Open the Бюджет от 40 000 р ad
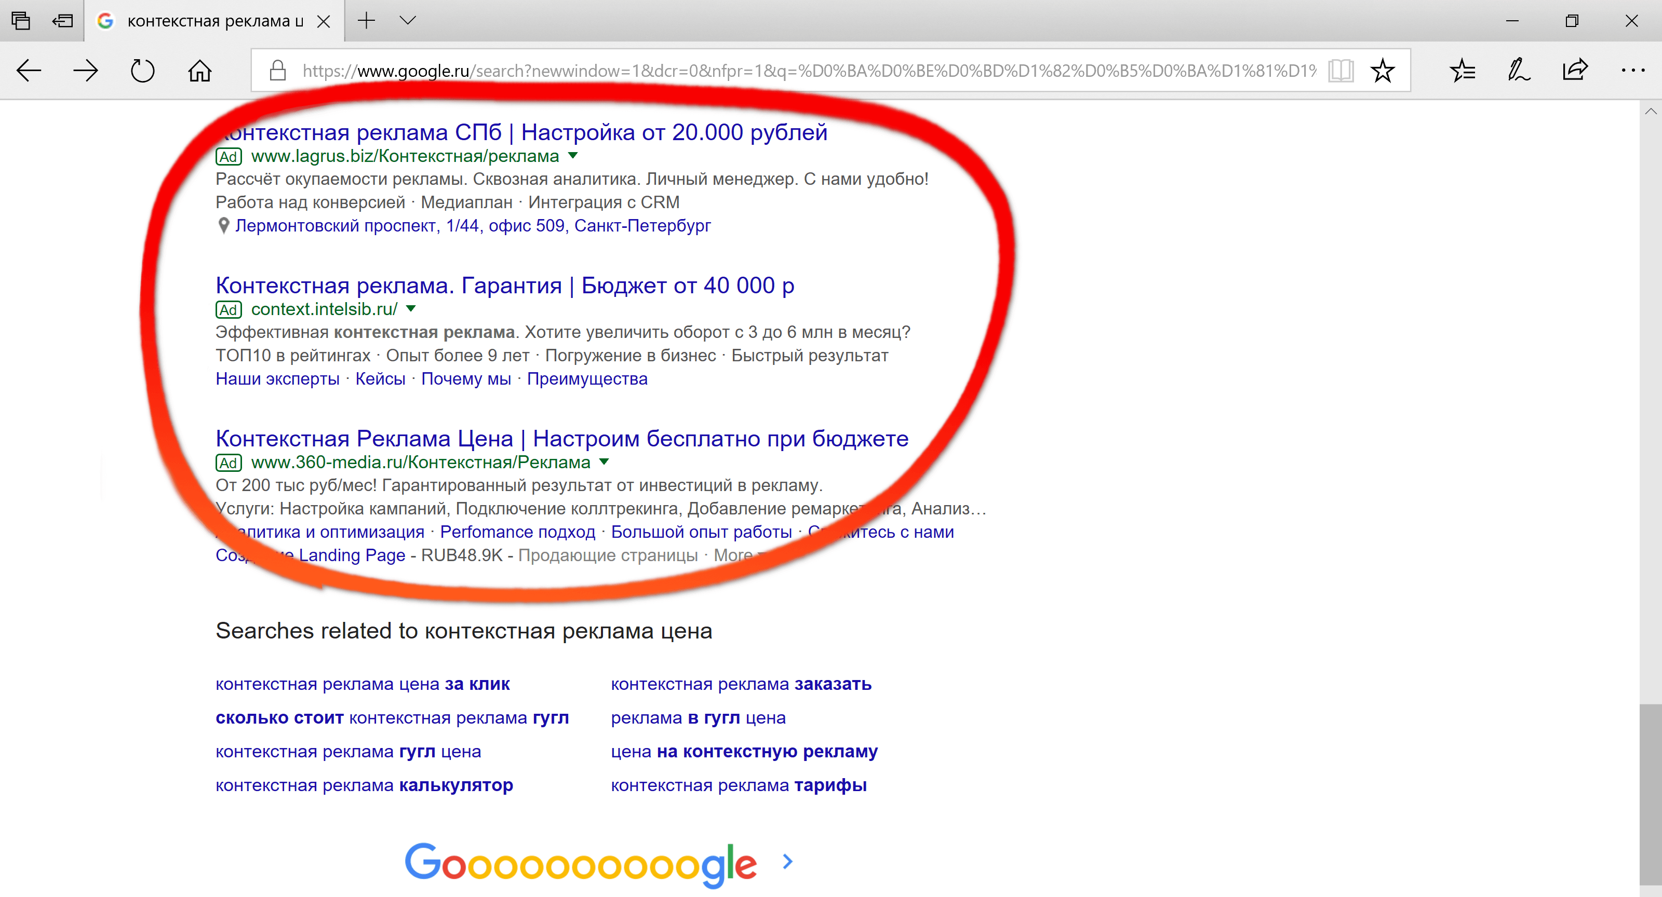This screenshot has height=897, width=1662. (x=504, y=285)
